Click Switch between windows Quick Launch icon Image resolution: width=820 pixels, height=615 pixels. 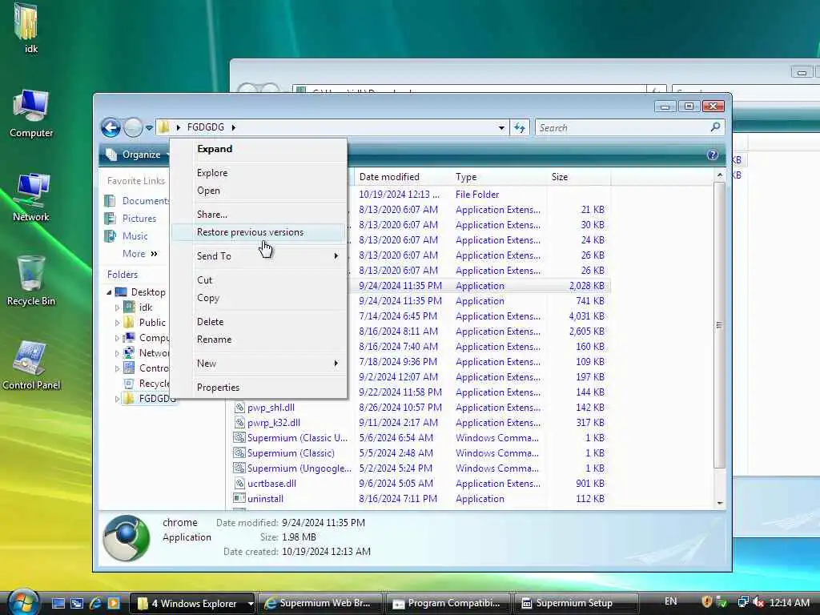click(x=77, y=603)
